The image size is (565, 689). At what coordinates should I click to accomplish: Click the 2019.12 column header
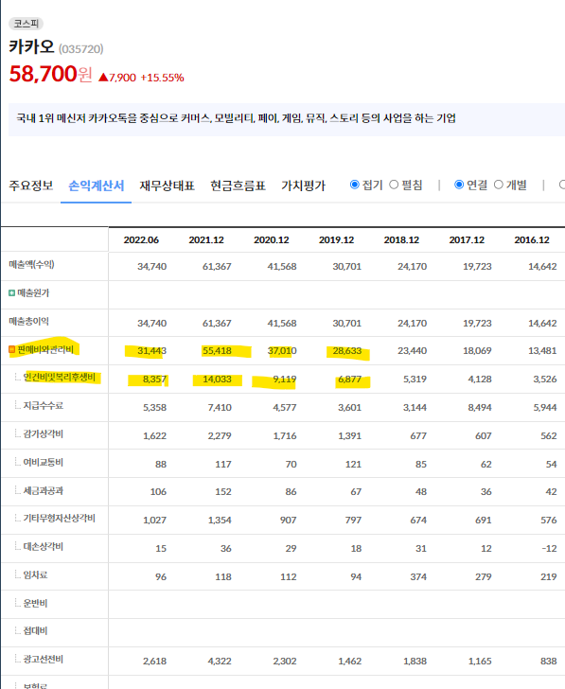point(336,240)
